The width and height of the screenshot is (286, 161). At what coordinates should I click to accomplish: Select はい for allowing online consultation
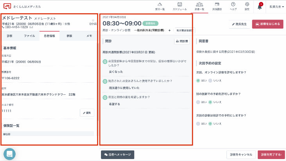(x=198, y=80)
